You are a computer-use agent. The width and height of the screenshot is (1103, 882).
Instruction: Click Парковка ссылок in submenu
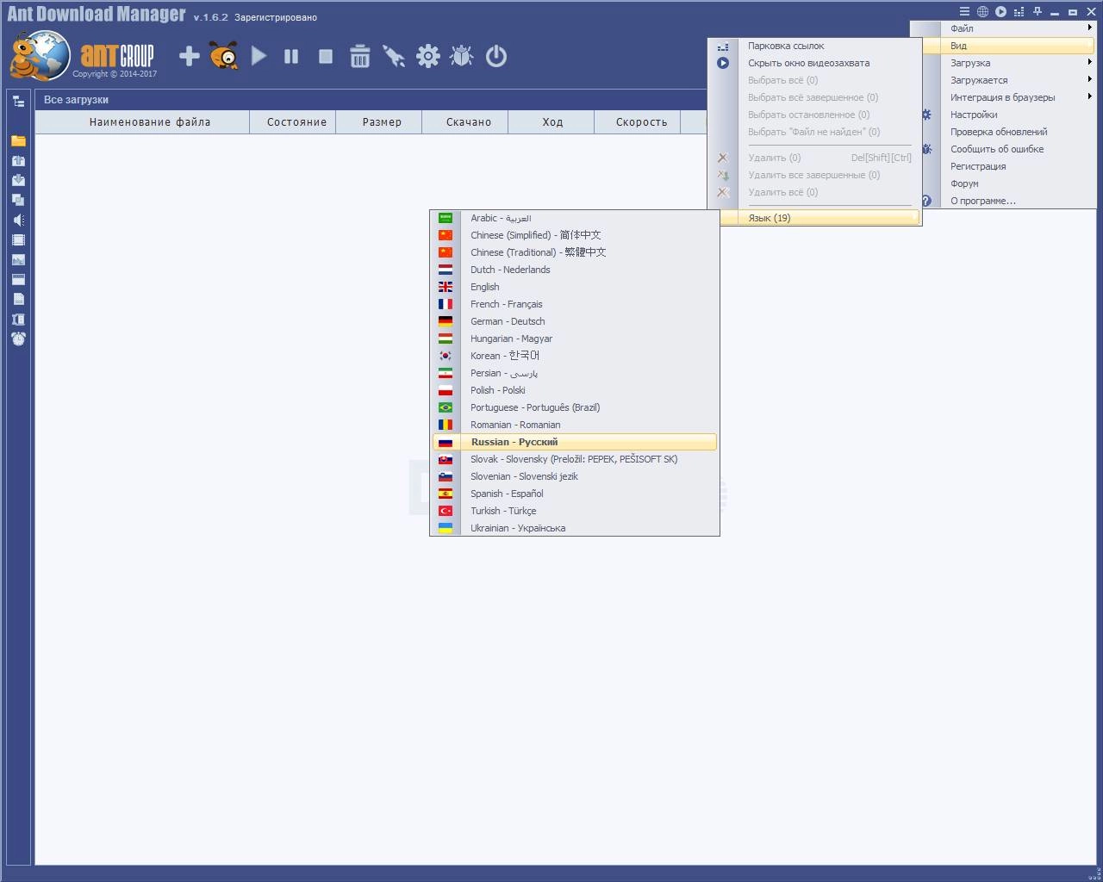(814, 46)
